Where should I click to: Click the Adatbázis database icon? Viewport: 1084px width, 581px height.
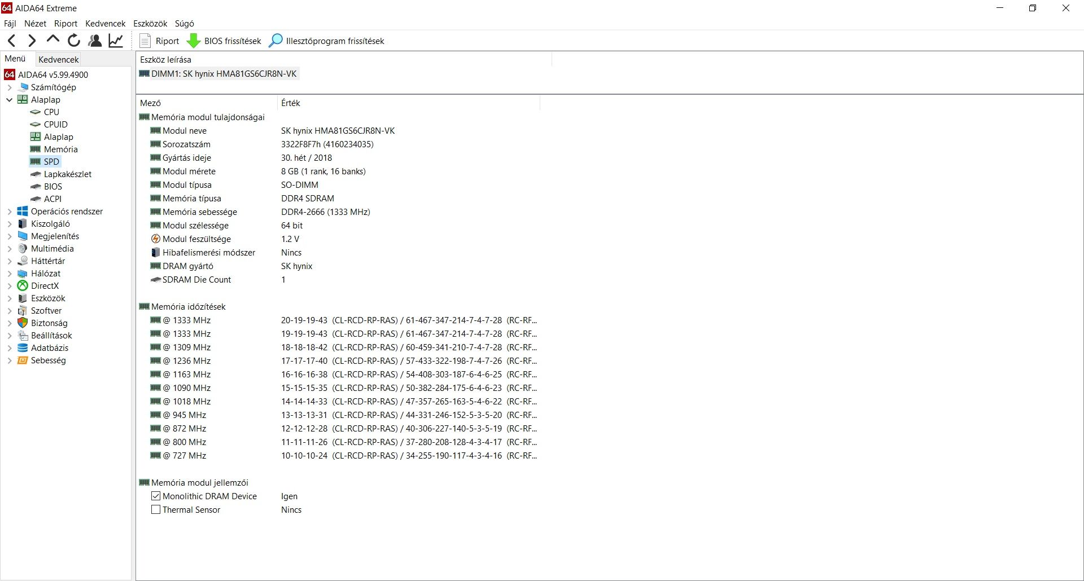pyautogui.click(x=23, y=348)
